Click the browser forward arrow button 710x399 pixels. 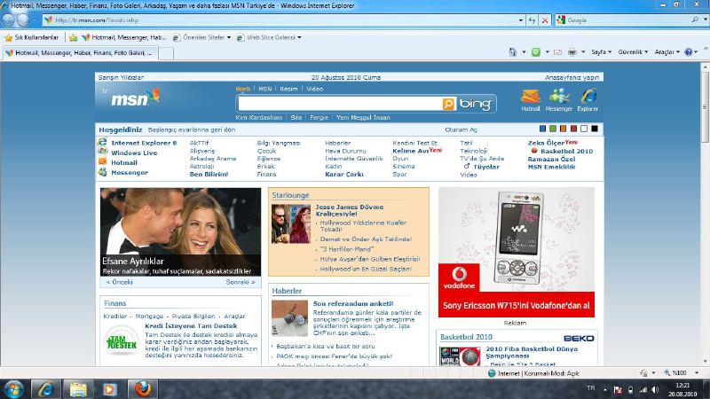click(x=23, y=20)
